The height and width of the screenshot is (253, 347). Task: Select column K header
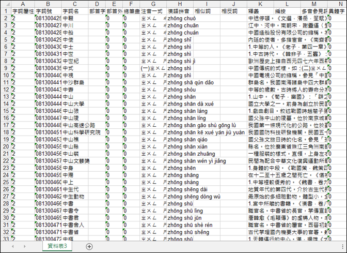pyautogui.click(x=260, y=4)
